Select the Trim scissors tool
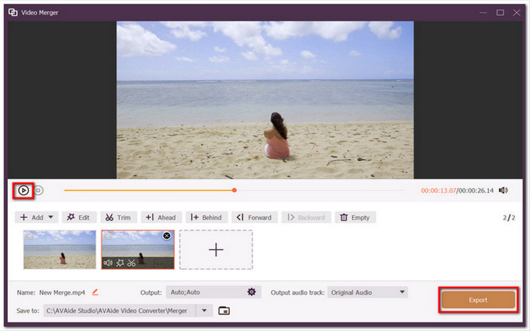530x331 pixels. point(119,217)
